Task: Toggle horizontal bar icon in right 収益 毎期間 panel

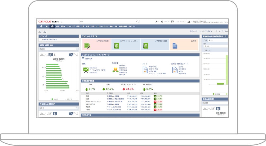Action: click(214, 109)
